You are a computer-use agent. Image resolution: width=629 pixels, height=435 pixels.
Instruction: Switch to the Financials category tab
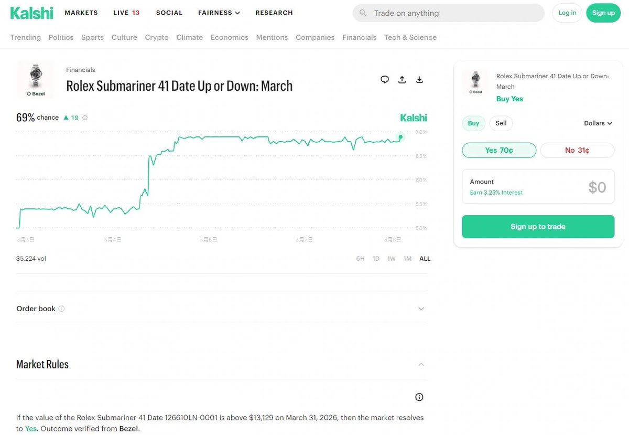tap(359, 37)
